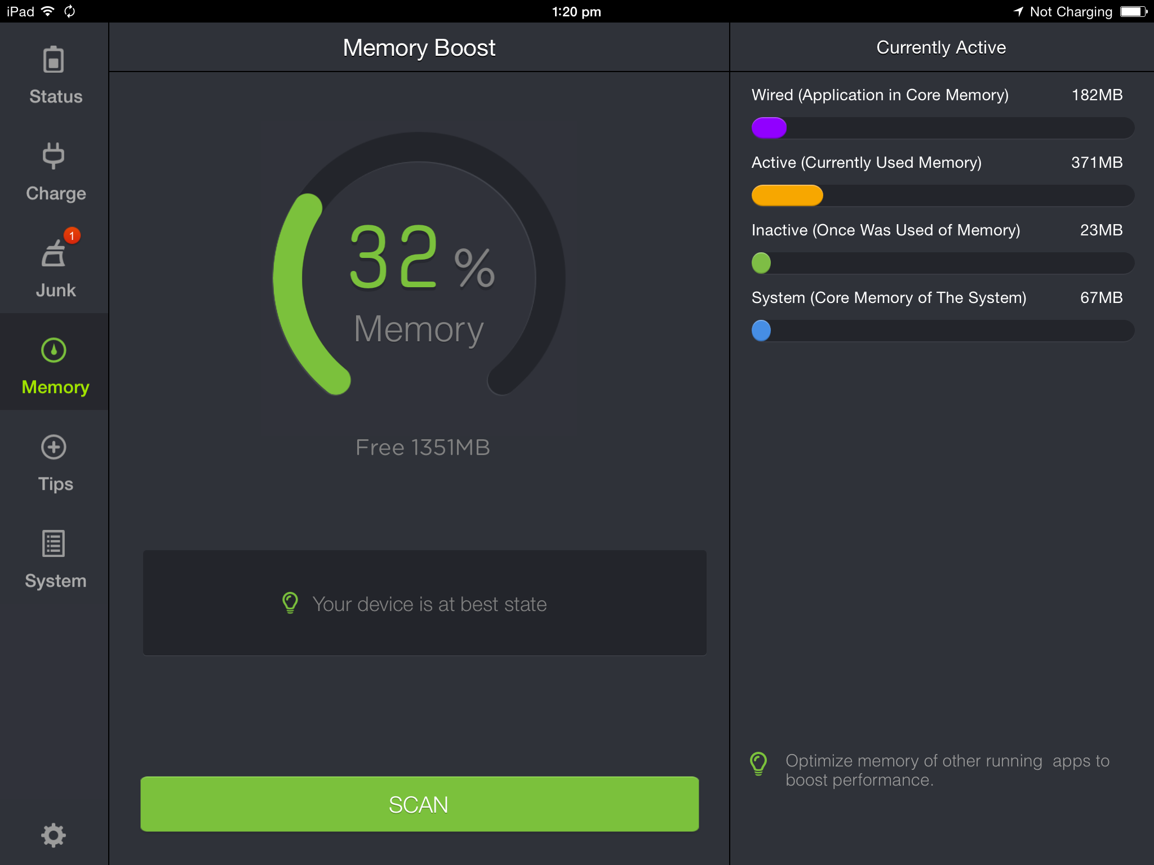
Task: Tap the '182MB' value
Action: pos(1097,95)
